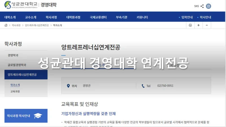Go to 학사안내 link in navbar
The height and width of the screenshot is (127, 226).
[x=205, y=17]
